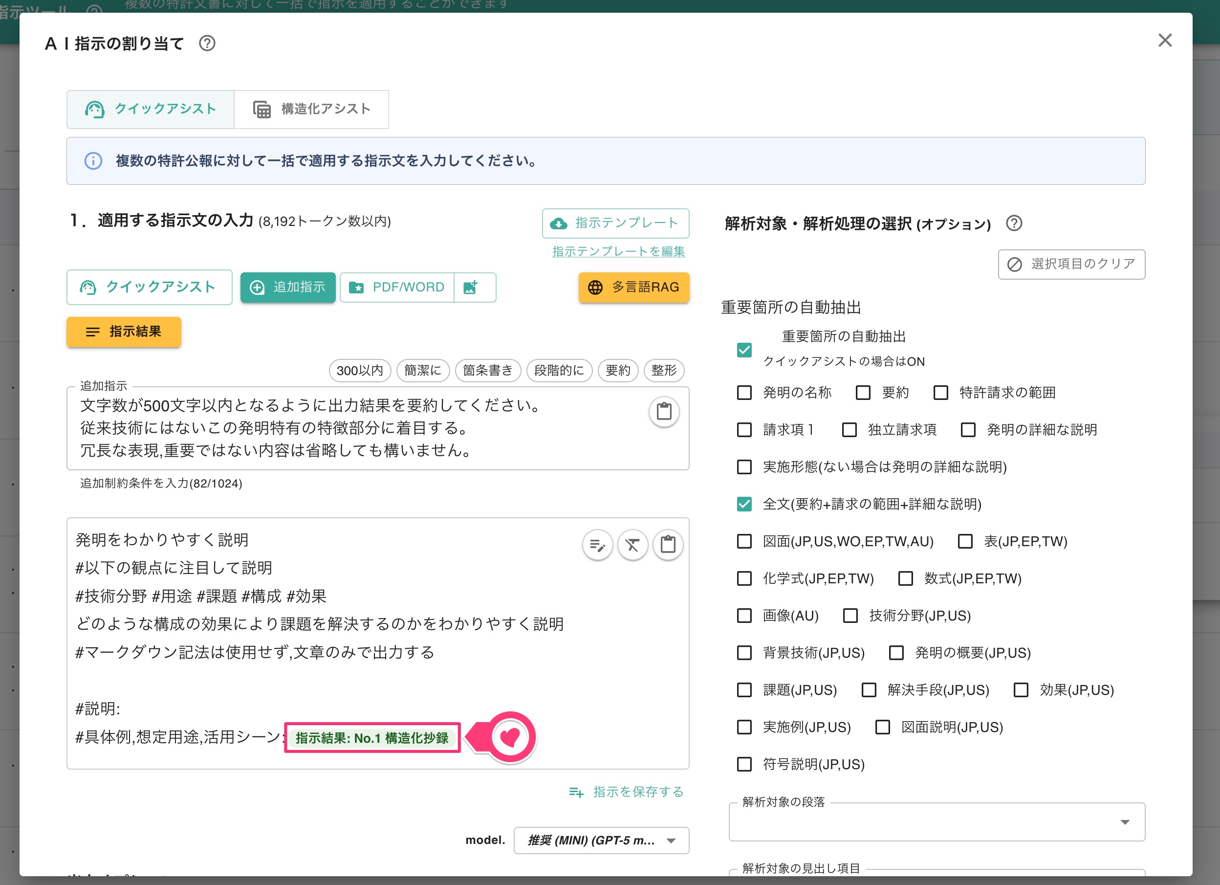Check 解決手段(JP,US) checkbox
Screen dimensions: 1220x885
(x=869, y=690)
